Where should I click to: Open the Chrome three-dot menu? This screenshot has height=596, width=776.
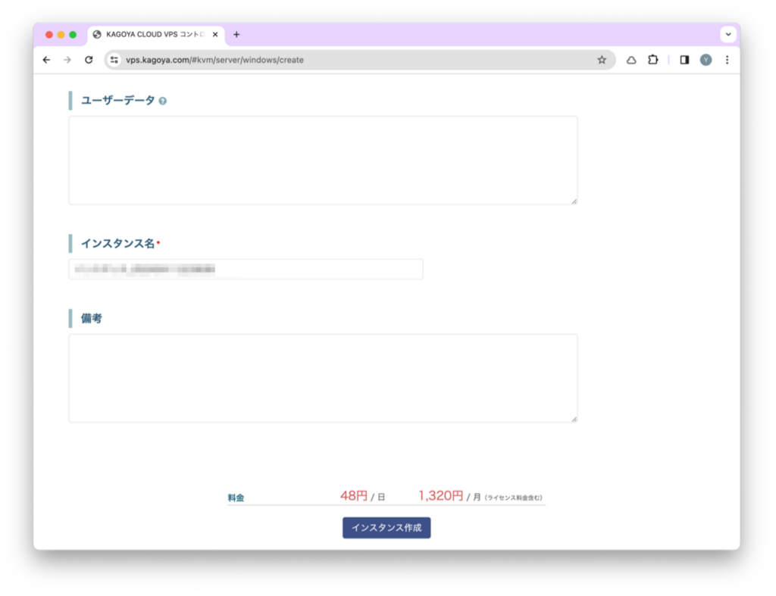727,60
